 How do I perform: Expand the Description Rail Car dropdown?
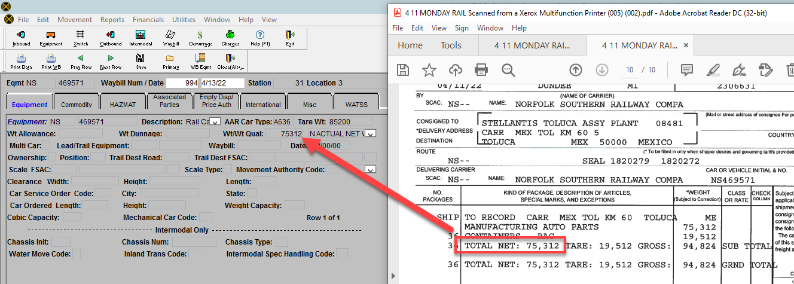pyautogui.click(x=215, y=122)
